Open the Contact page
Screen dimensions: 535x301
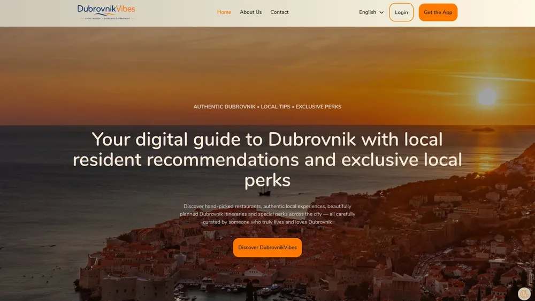click(x=279, y=12)
